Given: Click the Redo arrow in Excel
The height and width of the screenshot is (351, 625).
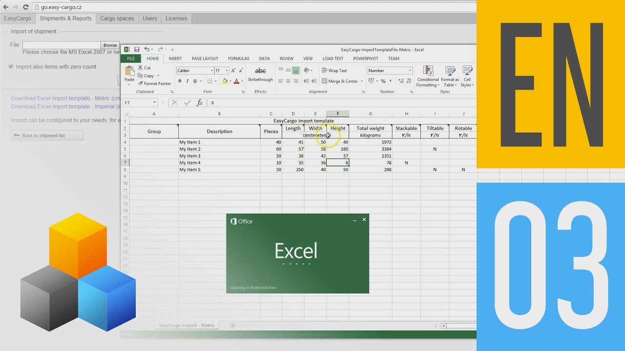Looking at the screenshot, I should [x=160, y=49].
